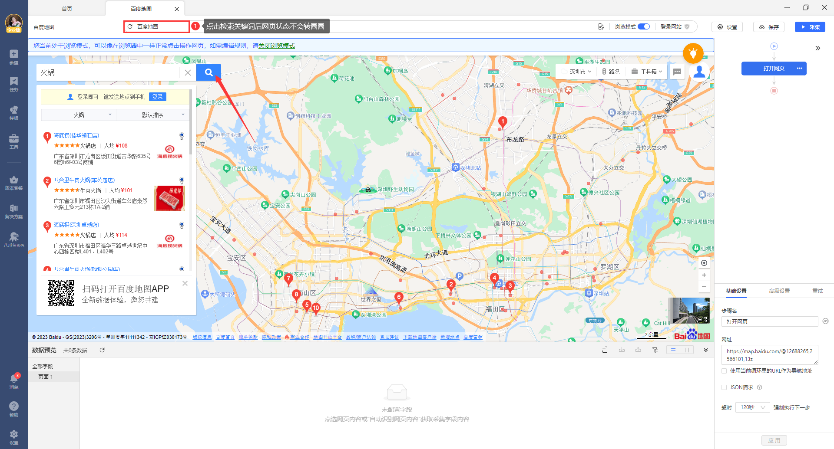
Task: Select the 基础设置 tab
Action: tap(736, 291)
